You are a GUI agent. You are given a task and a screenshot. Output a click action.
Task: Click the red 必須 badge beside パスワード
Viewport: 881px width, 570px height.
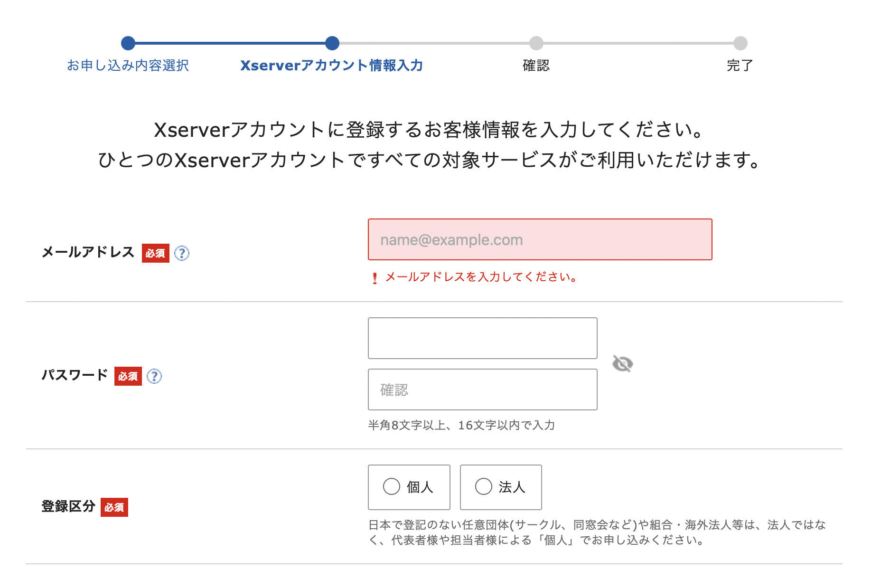[x=128, y=376]
